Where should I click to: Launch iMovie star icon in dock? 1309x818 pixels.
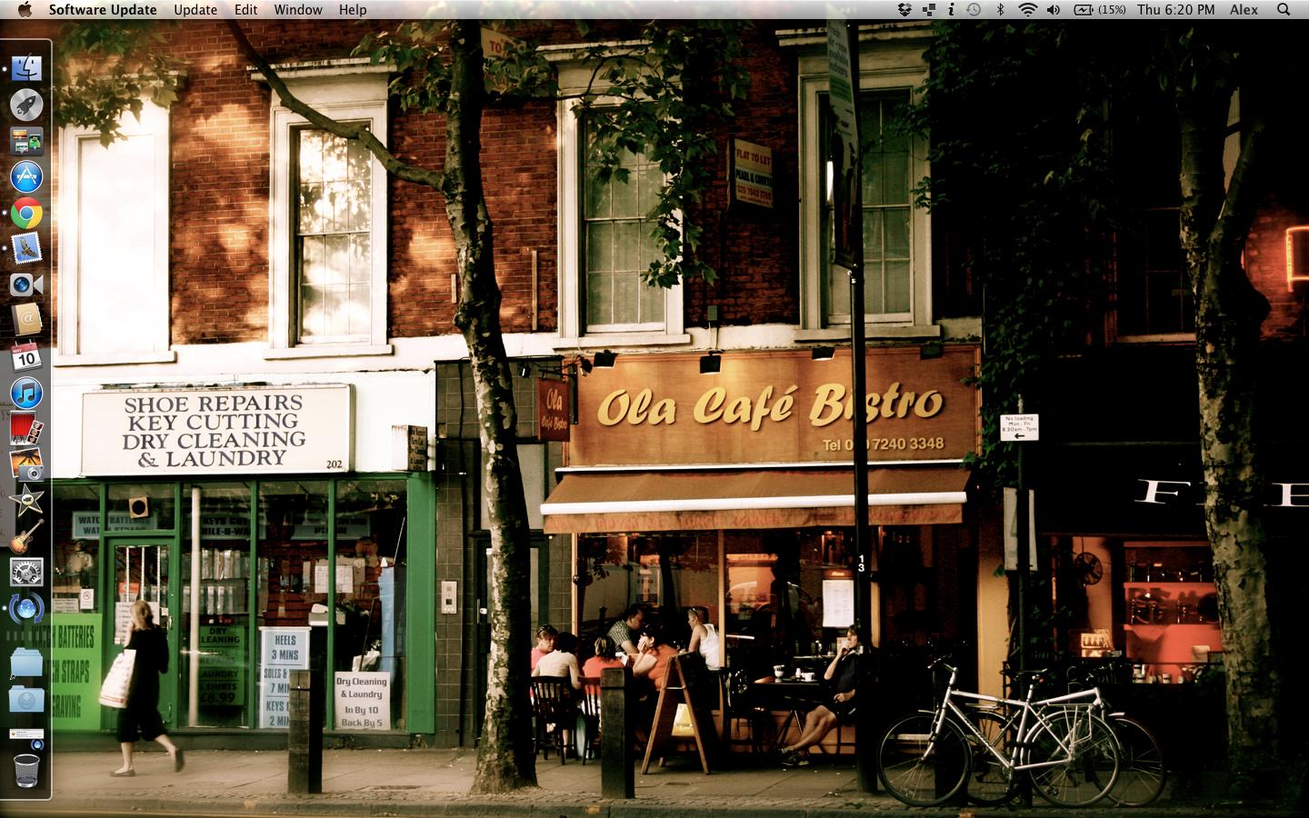[x=26, y=500]
